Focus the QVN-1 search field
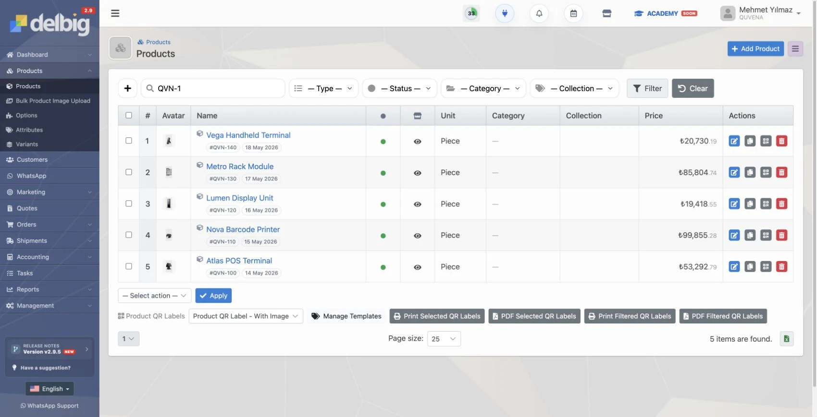The width and height of the screenshot is (817, 417). (213, 88)
